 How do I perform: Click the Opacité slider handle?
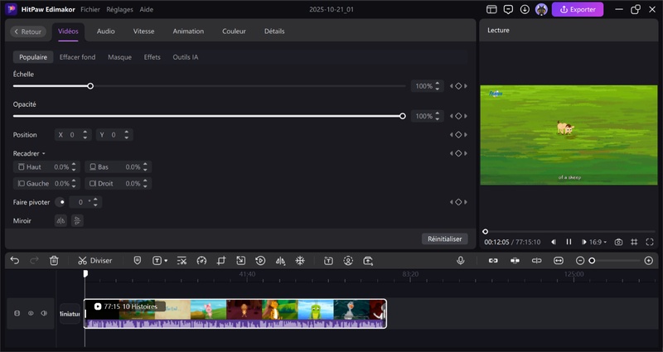coord(403,116)
